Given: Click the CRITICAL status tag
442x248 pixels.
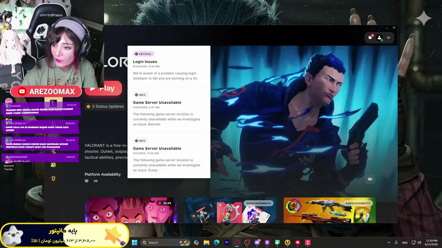Looking at the screenshot, I should (x=143, y=54).
